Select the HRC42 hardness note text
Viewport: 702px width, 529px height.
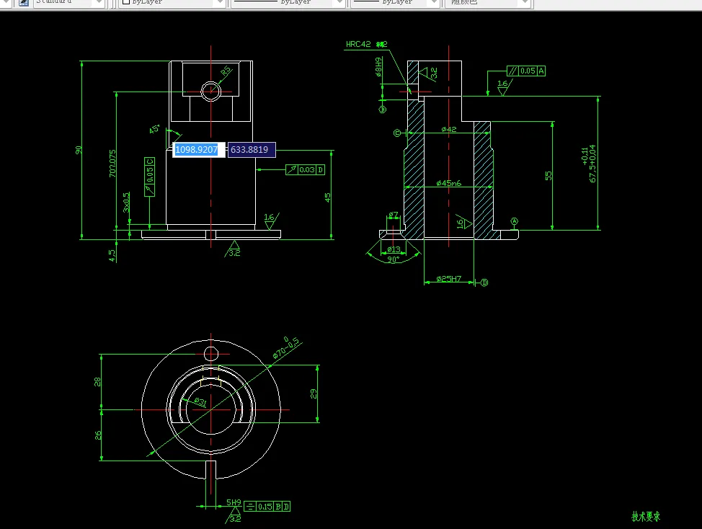(366, 44)
